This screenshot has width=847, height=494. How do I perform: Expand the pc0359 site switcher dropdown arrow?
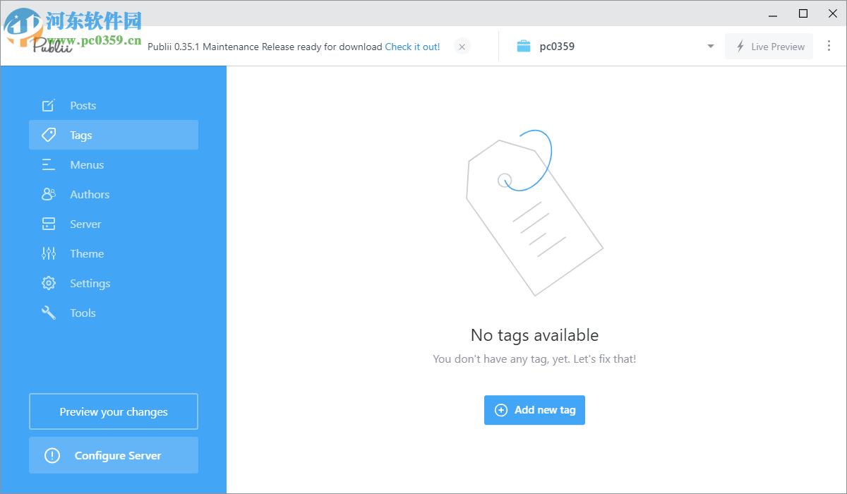[710, 47]
